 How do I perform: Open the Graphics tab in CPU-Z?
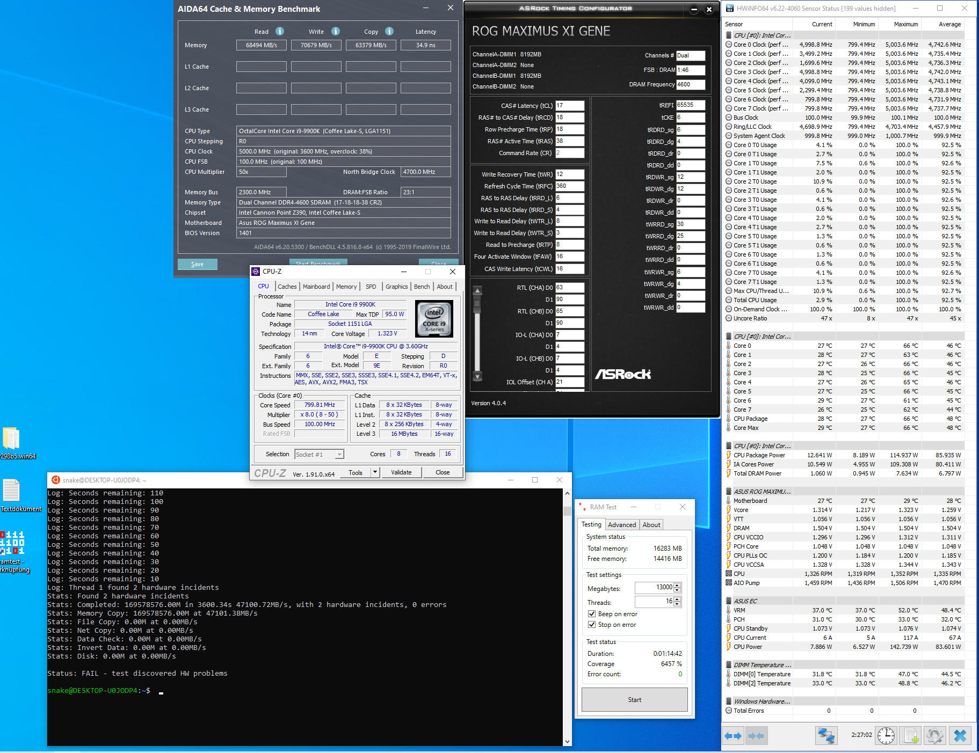pos(397,287)
